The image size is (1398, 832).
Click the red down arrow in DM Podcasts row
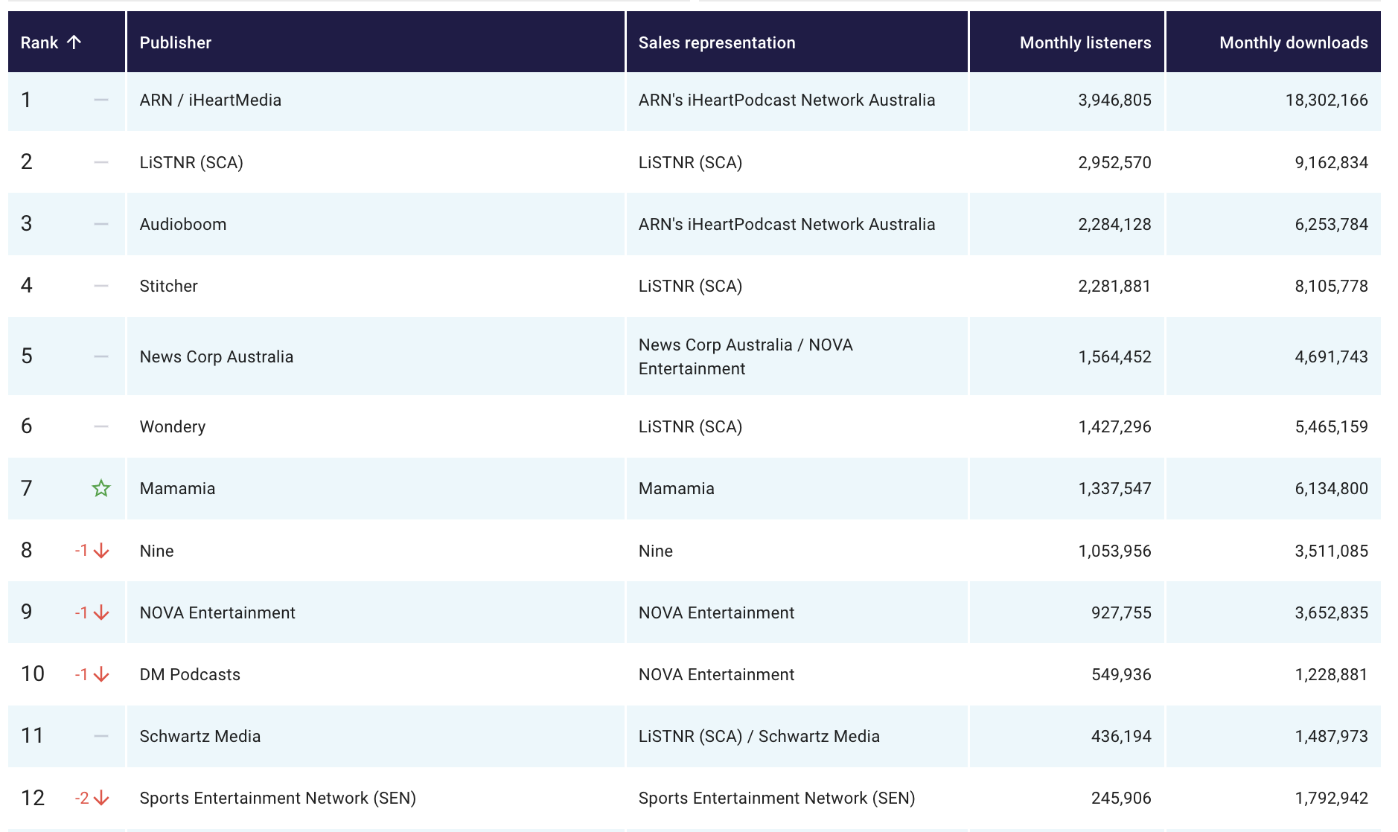[x=101, y=674]
